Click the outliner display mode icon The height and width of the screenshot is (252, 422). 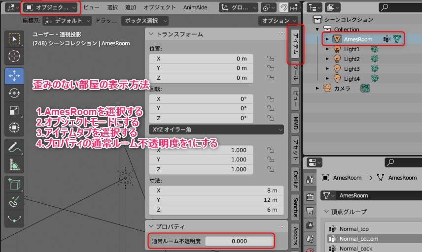click(314, 7)
